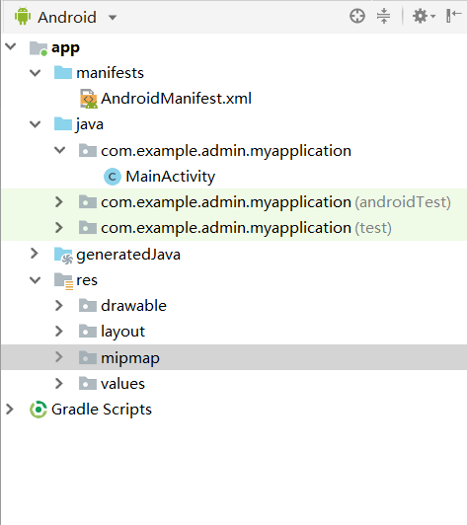Expand the mipmap folder arrow

tap(59, 357)
